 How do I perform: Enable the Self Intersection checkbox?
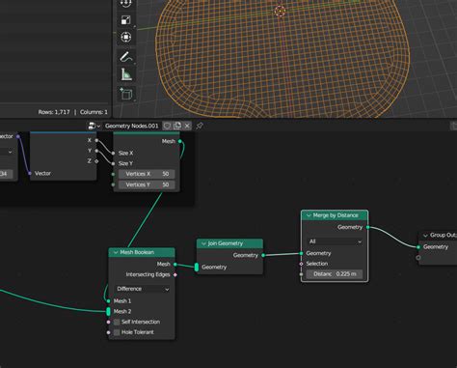117,322
